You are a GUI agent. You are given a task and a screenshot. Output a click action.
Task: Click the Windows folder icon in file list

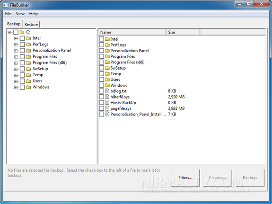(x=107, y=85)
